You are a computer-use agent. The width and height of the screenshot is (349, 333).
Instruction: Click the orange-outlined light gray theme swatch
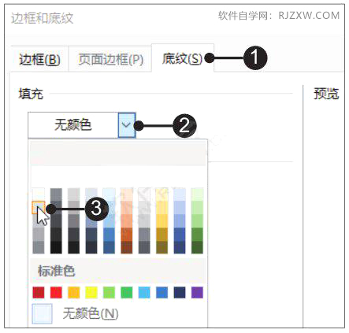pos(39,207)
